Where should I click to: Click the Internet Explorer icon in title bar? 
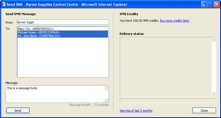click(4, 4)
